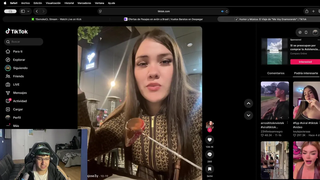Open the Ayuda menu
This screenshot has height=180, width=320.
tap(111, 3)
